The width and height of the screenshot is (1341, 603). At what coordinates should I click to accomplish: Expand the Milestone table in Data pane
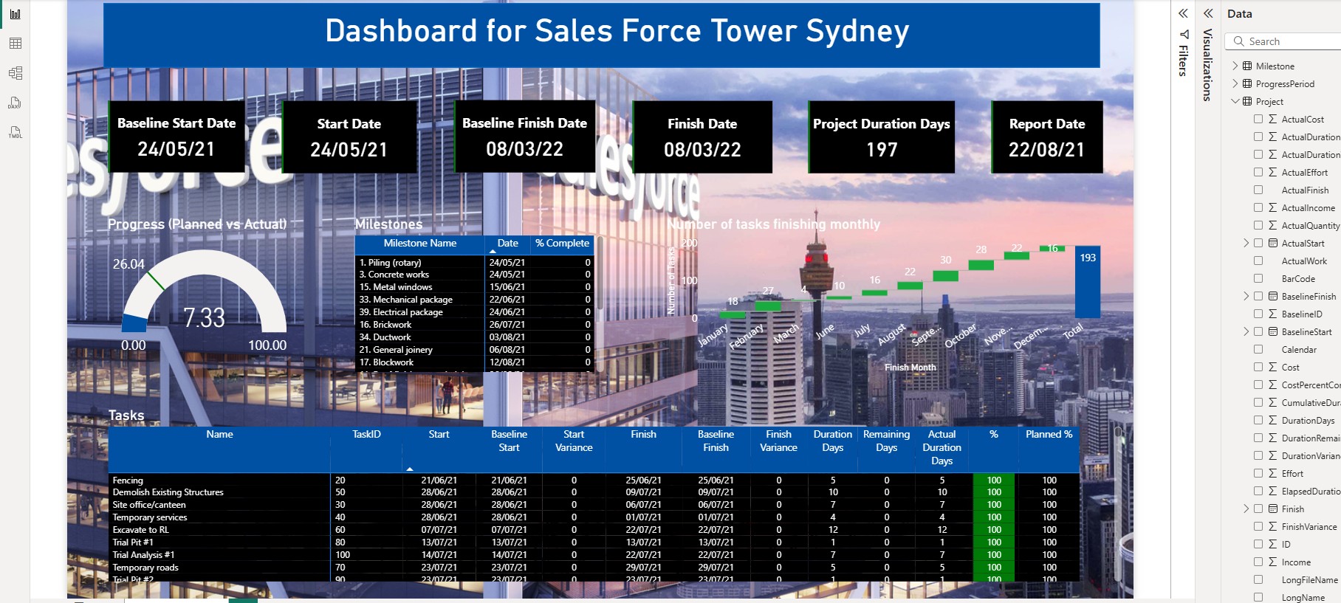pyautogui.click(x=1235, y=66)
